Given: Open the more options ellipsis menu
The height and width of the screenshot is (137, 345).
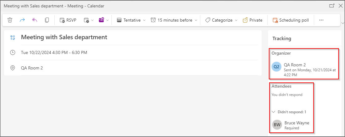Looking at the screenshot, I should click(x=321, y=20).
